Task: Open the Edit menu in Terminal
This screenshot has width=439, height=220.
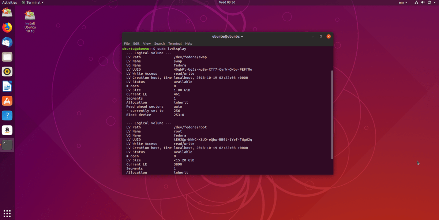Action: (x=136, y=44)
